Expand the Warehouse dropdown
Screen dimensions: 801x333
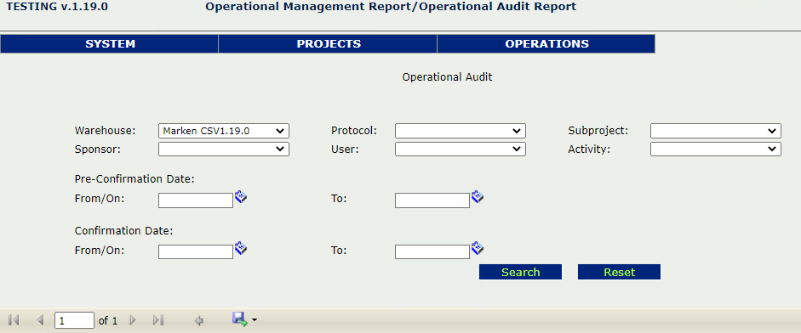click(x=224, y=131)
